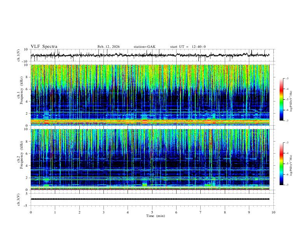Click the 'ch.3(V)' axis label
Screen dimensions: 308x238
point(19,200)
